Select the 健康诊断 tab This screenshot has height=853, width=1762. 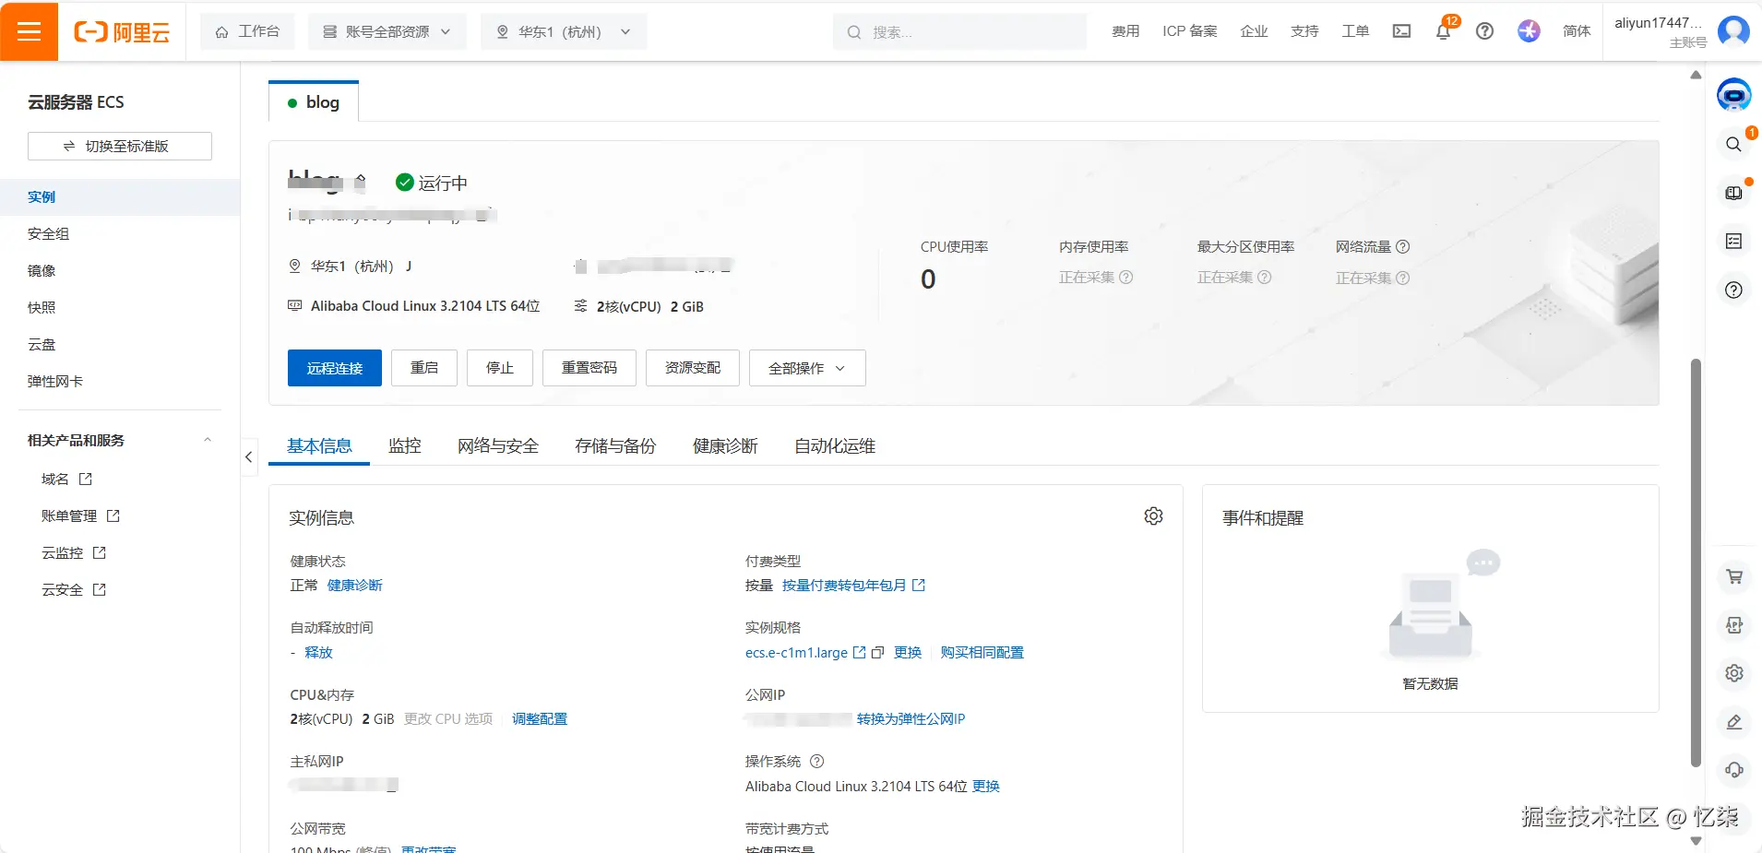tap(725, 446)
